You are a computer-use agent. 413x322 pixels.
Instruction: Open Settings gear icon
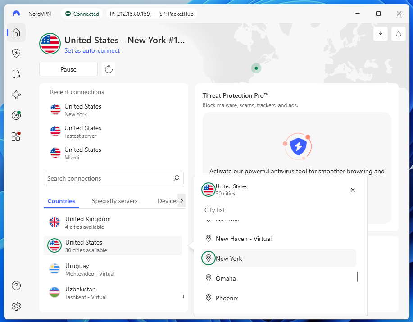pos(16,306)
